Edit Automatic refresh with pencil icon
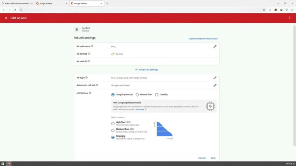 tap(215, 85)
